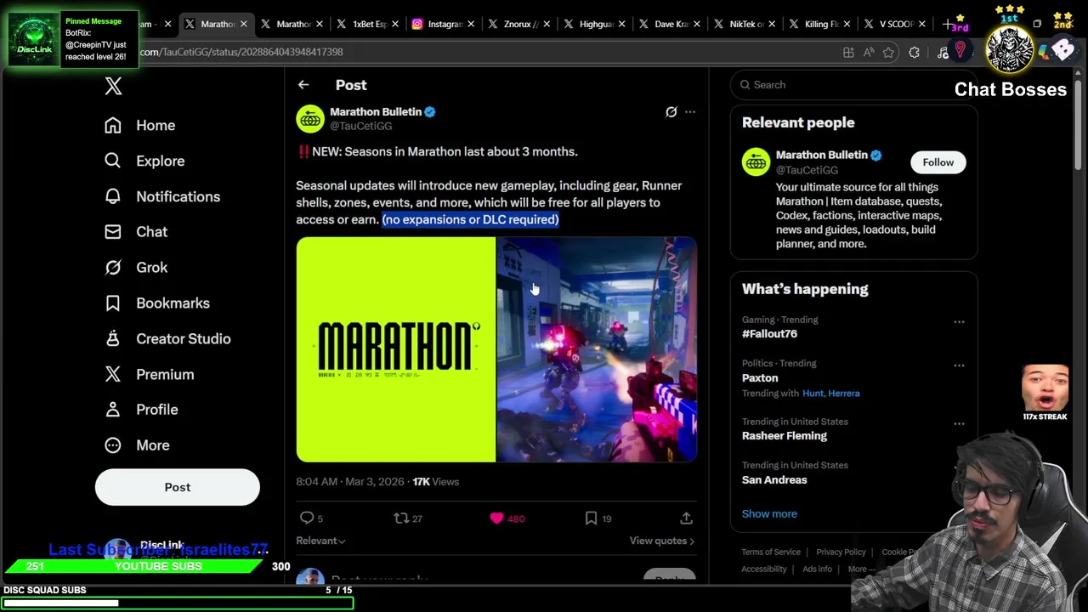Click the search magnifier icon
The height and width of the screenshot is (612, 1088).
pyautogui.click(x=745, y=85)
